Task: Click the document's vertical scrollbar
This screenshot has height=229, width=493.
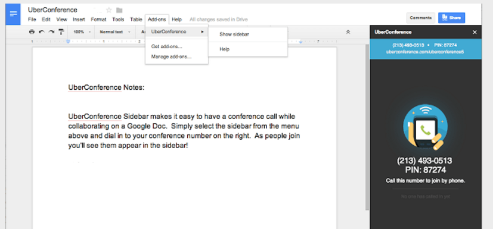Action: point(367,127)
